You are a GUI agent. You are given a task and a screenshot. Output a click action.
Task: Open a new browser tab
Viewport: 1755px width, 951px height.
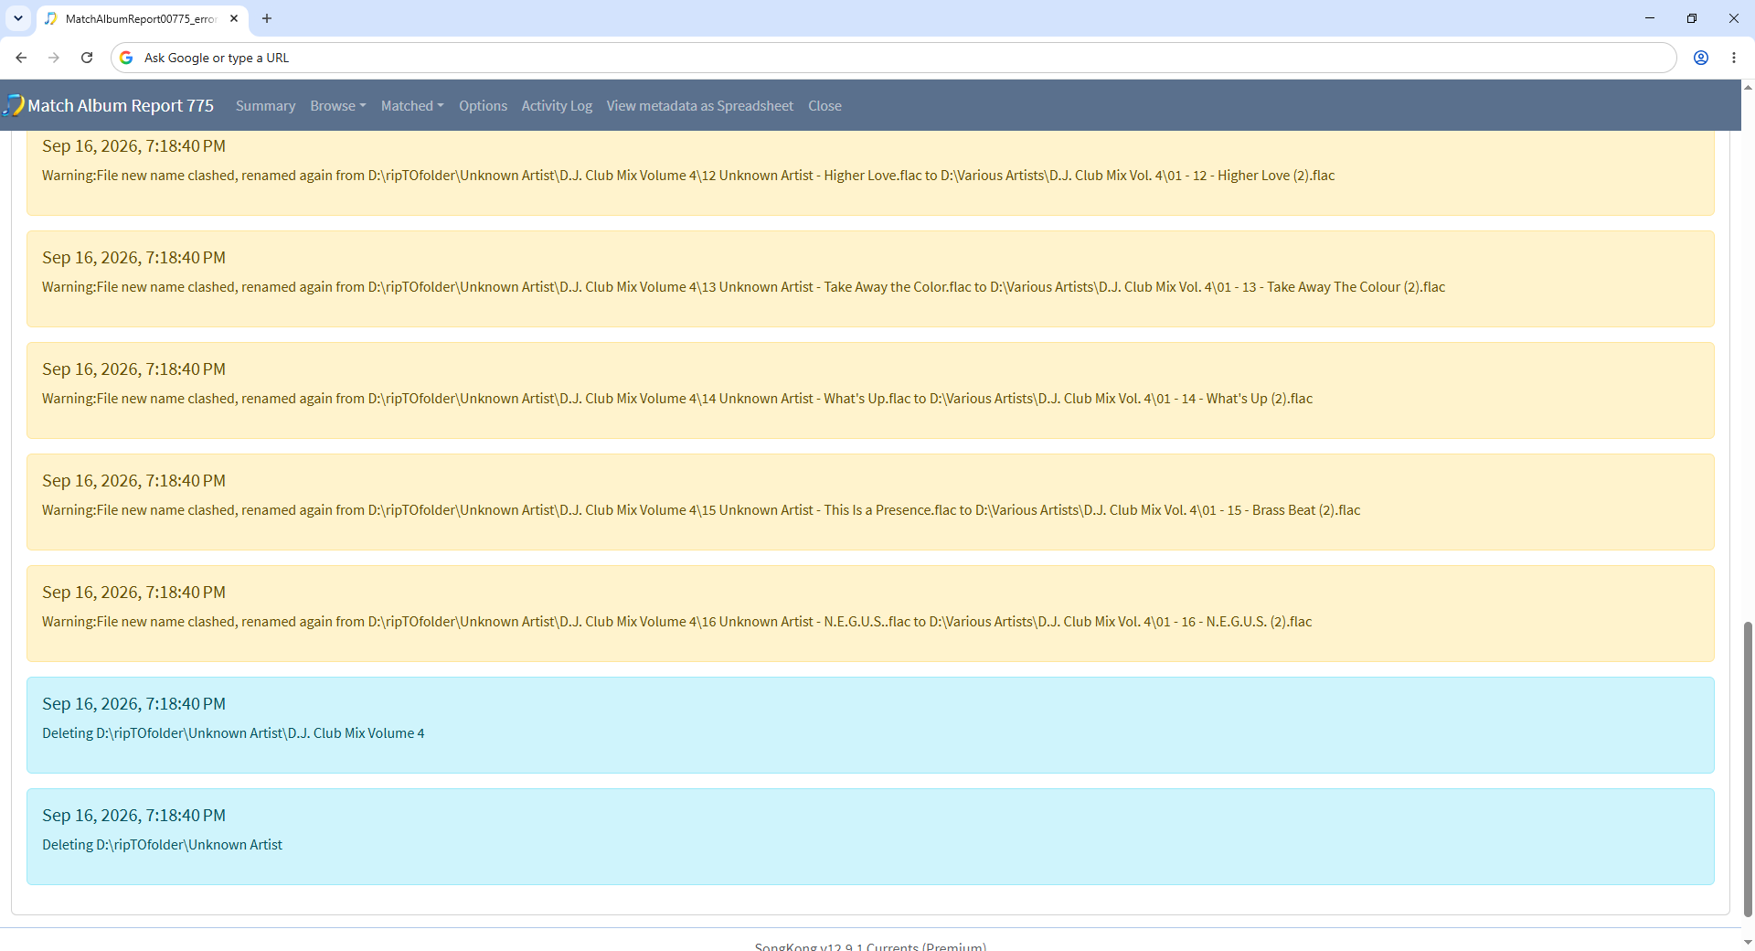[267, 18]
